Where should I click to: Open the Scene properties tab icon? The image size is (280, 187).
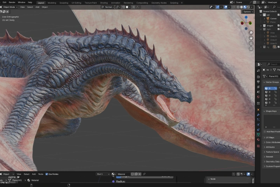(258, 92)
